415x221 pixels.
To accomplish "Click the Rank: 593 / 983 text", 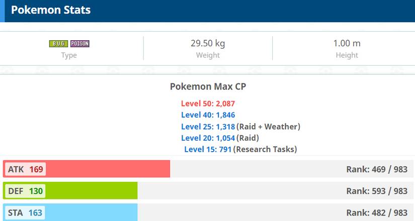I will pyautogui.click(x=377, y=191).
